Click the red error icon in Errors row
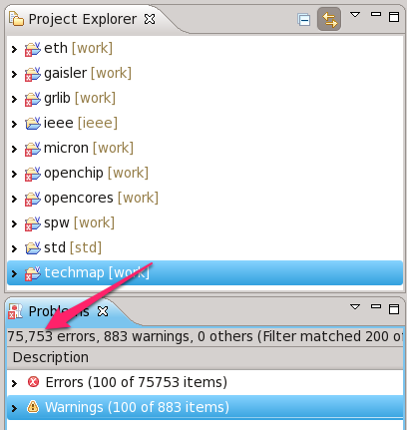Viewport: 407px width, 430px height. 33,382
